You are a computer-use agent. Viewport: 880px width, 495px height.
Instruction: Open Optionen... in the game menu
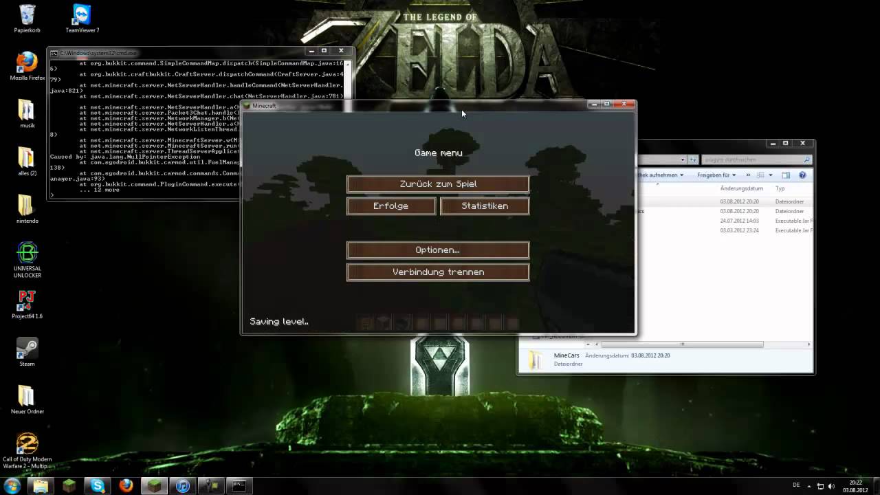coord(438,250)
